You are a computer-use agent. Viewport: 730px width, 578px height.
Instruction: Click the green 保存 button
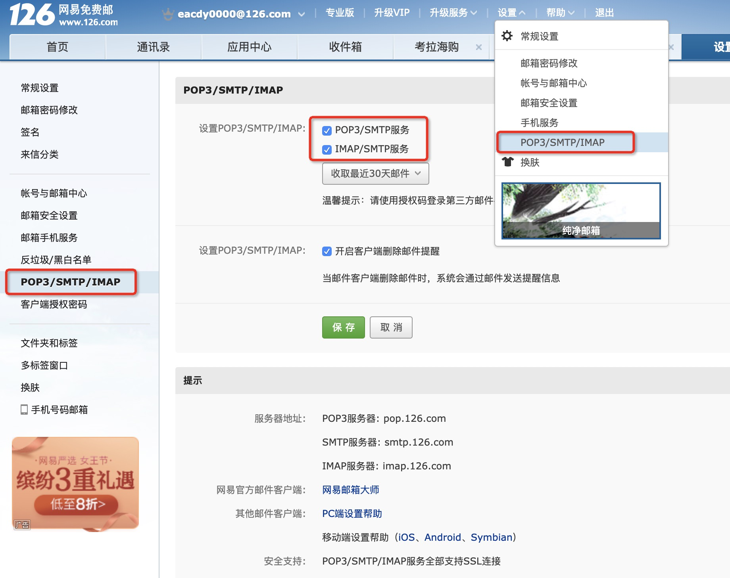pyautogui.click(x=343, y=327)
